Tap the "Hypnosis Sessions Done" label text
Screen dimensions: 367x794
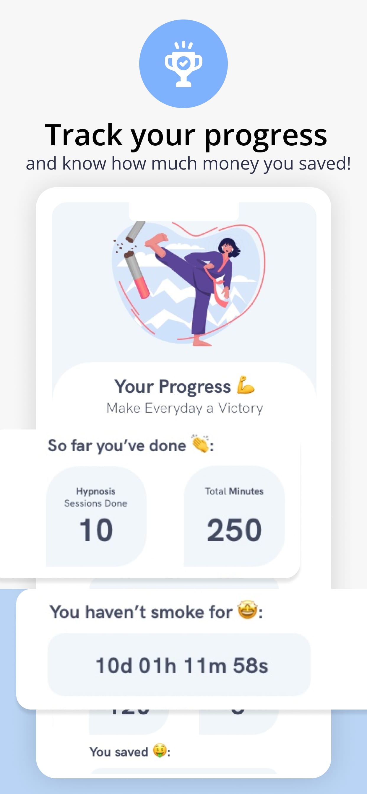coord(96,497)
